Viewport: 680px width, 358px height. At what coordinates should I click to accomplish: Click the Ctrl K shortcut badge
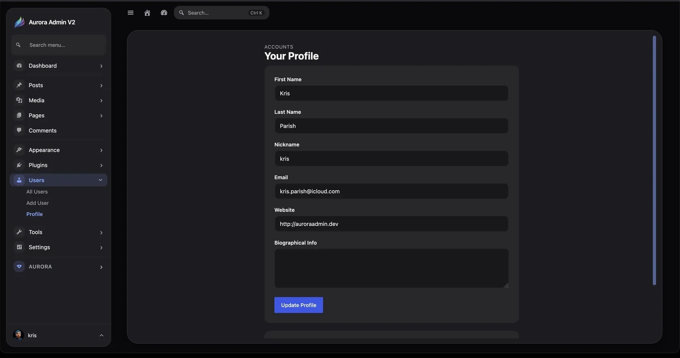[x=256, y=13]
